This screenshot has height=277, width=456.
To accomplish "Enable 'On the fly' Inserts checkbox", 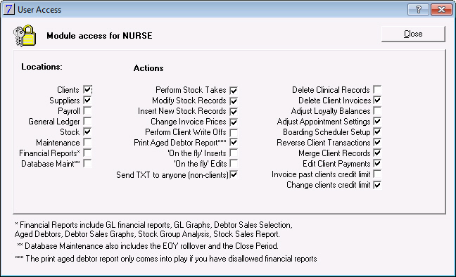I will [x=234, y=153].
